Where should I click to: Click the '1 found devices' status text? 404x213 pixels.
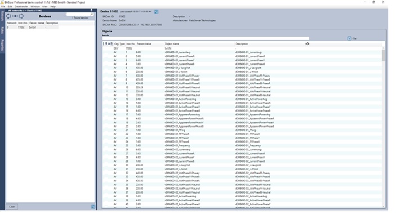point(80,18)
